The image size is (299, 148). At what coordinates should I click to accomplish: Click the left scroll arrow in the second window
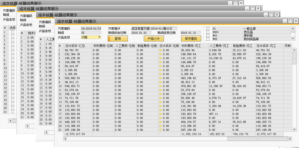27,126
